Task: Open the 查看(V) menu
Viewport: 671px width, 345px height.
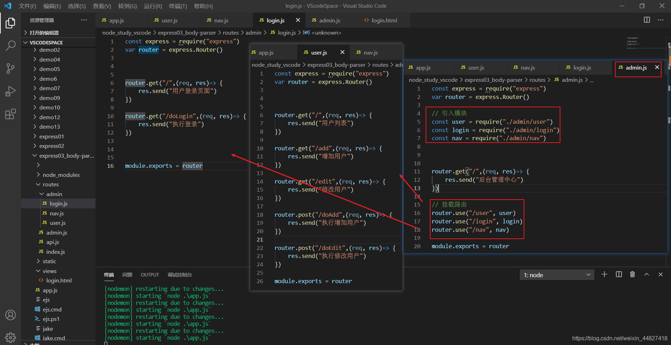Action: tap(102, 6)
